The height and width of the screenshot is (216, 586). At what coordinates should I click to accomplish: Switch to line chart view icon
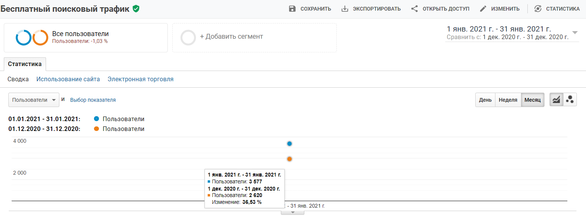(556, 100)
